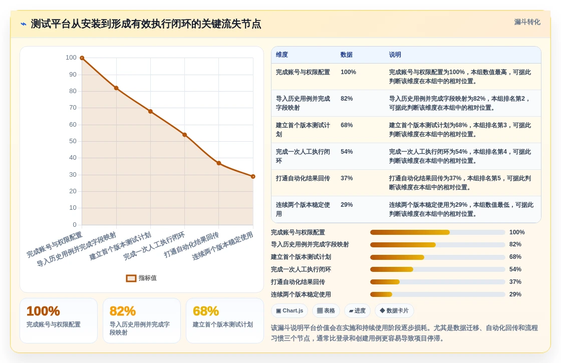The width and height of the screenshot is (561, 363).
Task: Click the Chart.js chip
Action: 290,310
